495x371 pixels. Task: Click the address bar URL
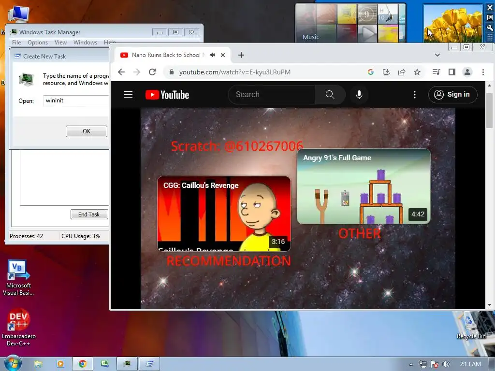point(235,72)
